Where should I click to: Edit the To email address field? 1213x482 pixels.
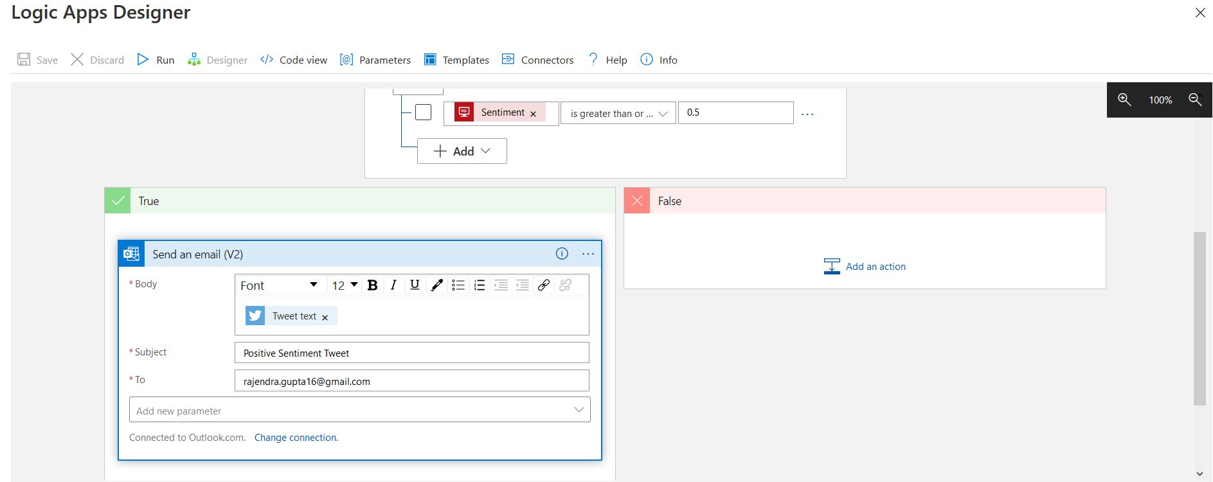pos(412,380)
